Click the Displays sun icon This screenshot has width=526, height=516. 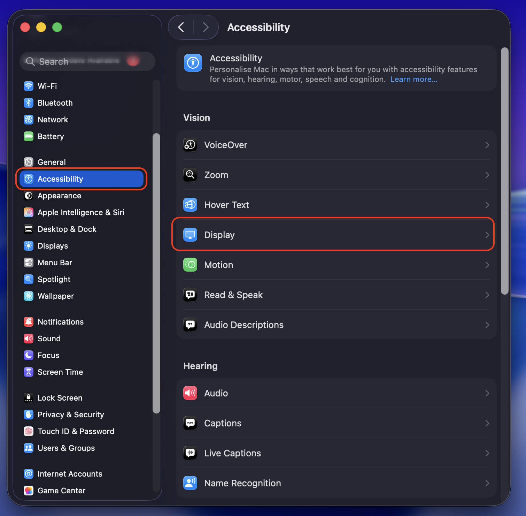tap(29, 245)
